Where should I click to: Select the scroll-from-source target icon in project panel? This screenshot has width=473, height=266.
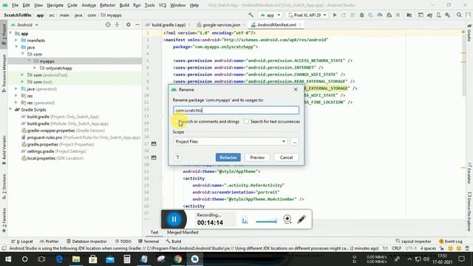click(x=108, y=24)
